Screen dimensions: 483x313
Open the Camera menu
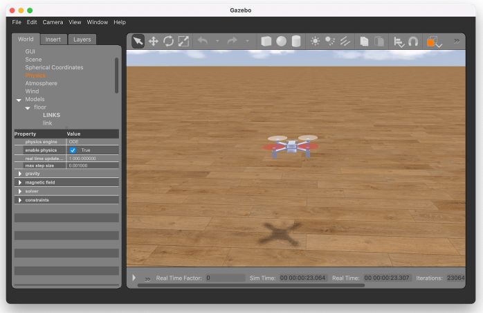click(x=53, y=22)
